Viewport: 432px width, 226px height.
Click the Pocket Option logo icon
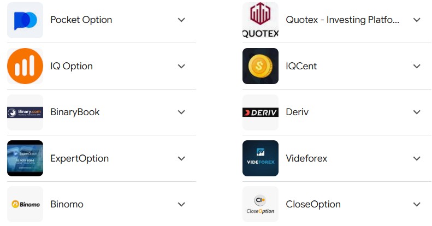tap(25, 20)
